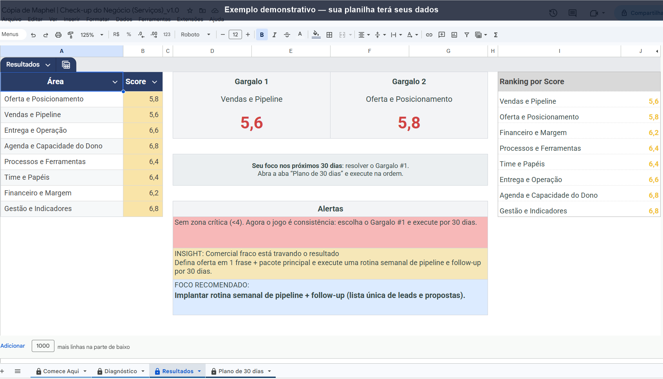The height and width of the screenshot is (379, 663).
Task: Insert a chart
Action: tap(454, 35)
